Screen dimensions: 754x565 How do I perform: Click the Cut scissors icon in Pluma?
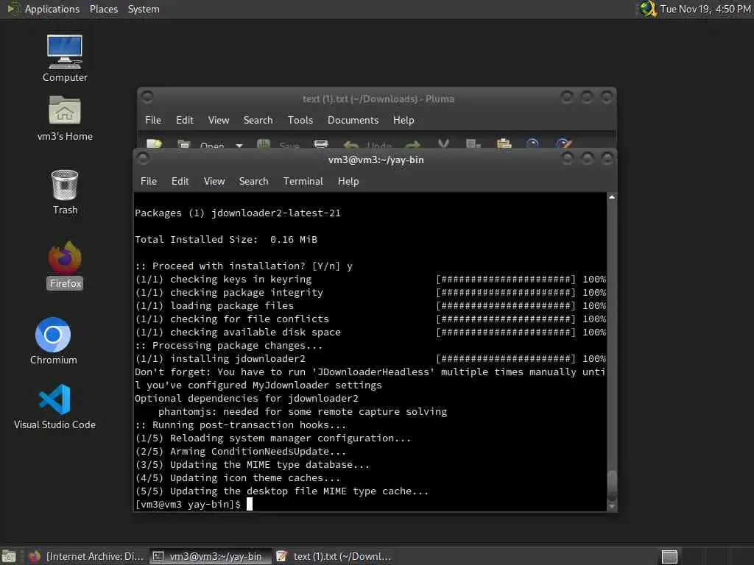[443, 143]
